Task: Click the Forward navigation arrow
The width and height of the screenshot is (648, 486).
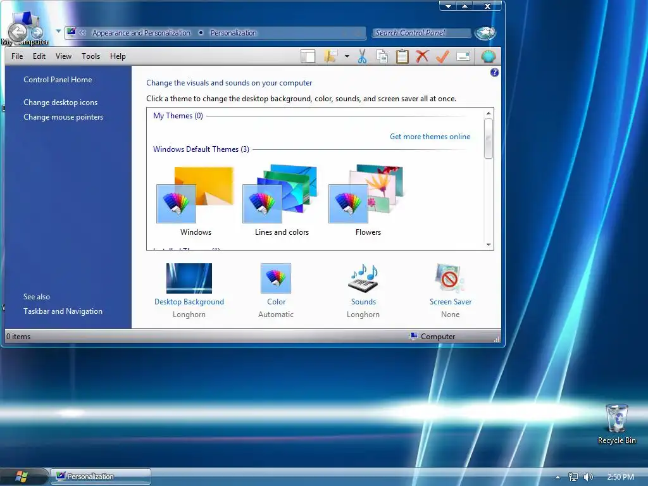Action: pos(37,32)
